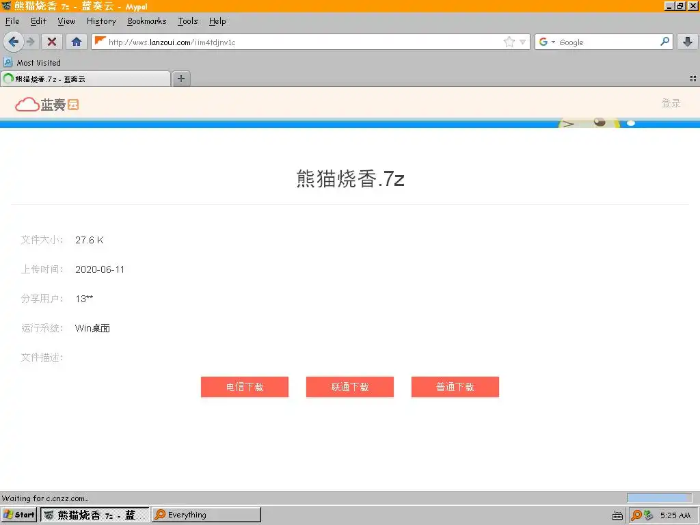Click the 登录 login link
This screenshot has width=700, height=525.
pos(671,103)
